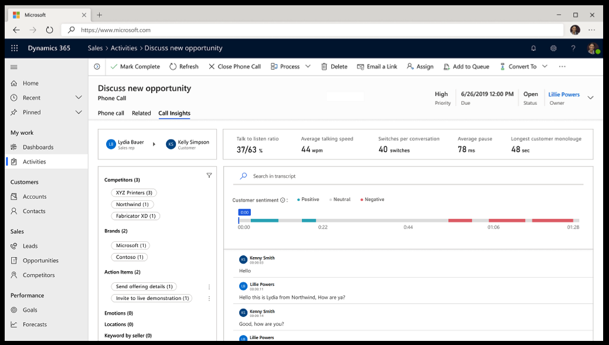Expand the record header details chevron
The image size is (609, 345).
tap(590, 98)
